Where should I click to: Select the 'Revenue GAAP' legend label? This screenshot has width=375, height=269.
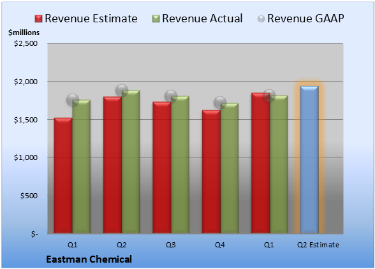(x=305, y=18)
